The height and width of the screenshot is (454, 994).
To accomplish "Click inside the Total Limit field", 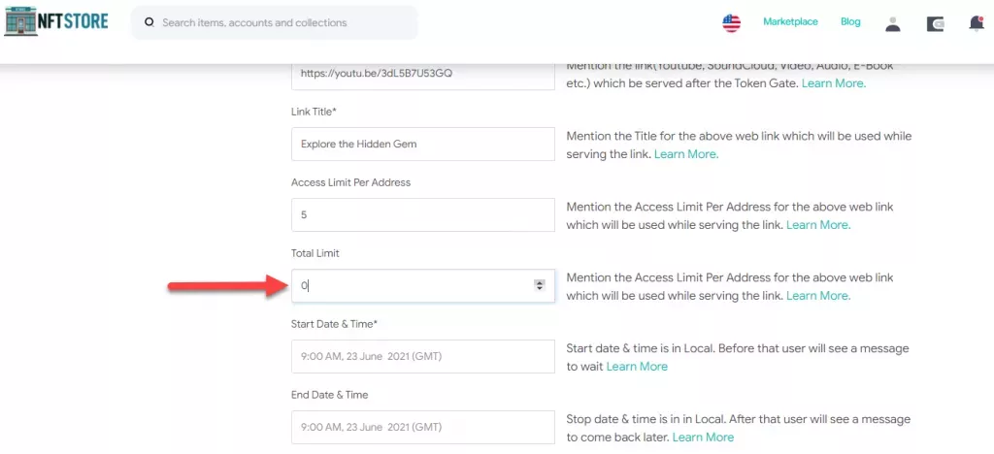I will click(408, 285).
